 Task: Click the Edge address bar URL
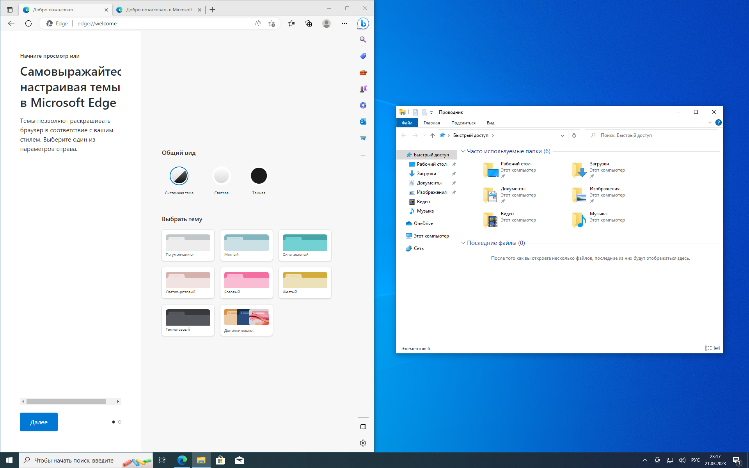coord(97,23)
